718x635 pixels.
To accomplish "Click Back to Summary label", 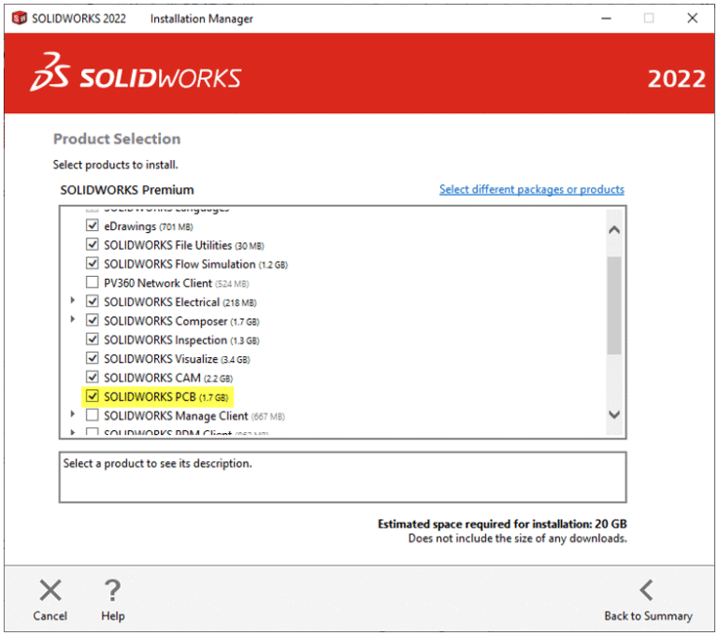I will click(648, 615).
